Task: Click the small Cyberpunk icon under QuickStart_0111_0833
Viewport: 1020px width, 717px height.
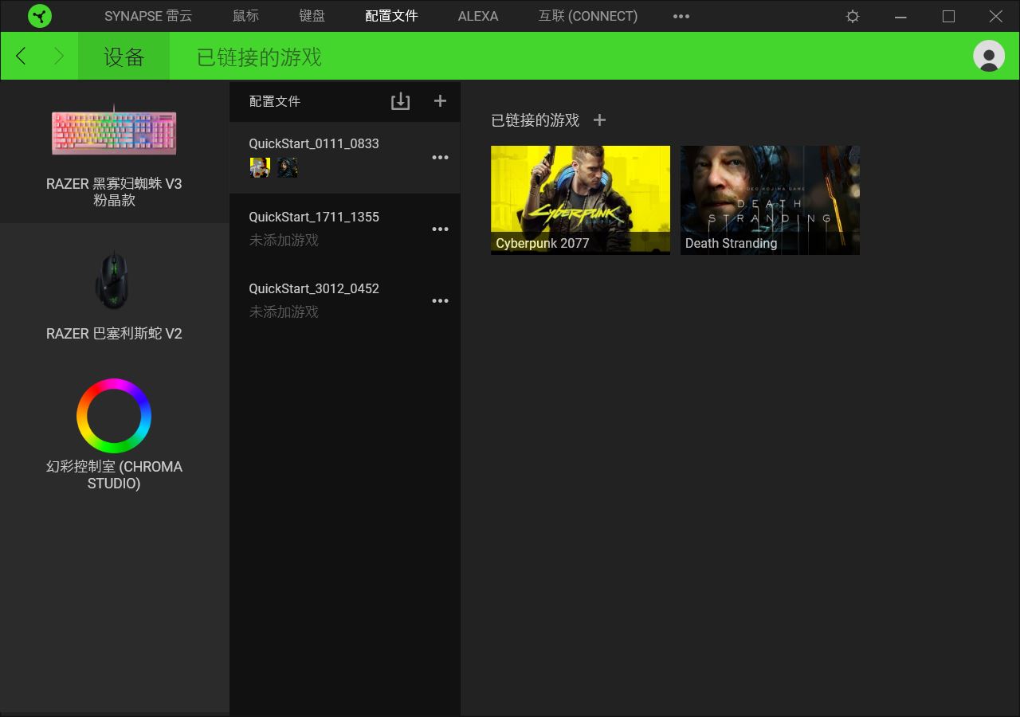Action: tap(260, 167)
